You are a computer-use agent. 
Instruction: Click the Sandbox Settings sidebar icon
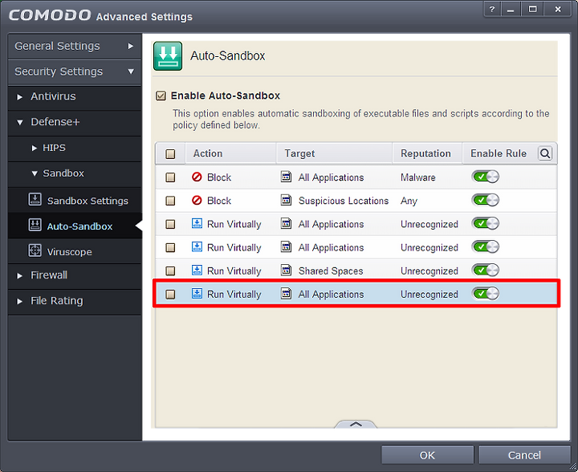[x=35, y=200]
